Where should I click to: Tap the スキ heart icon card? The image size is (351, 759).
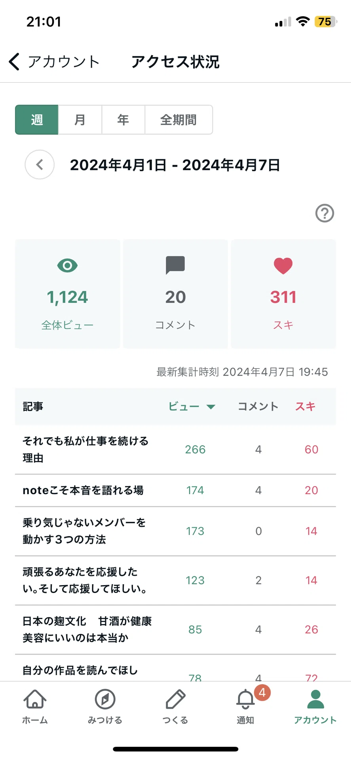pyautogui.click(x=283, y=294)
